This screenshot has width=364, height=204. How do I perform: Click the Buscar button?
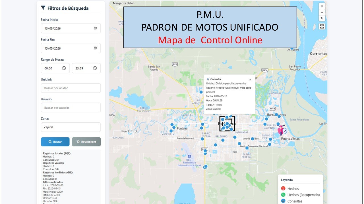(55, 142)
